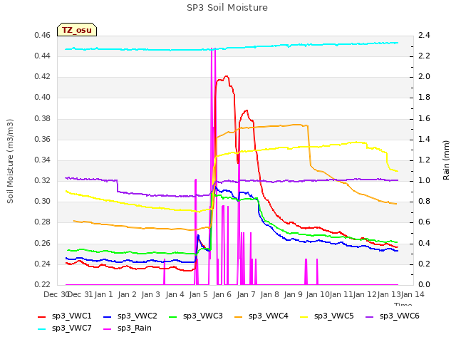The height and width of the screenshot is (342, 456).
Task: Click the orange VWC4 drop near Jan 10
Action: pyautogui.click(x=309, y=145)
